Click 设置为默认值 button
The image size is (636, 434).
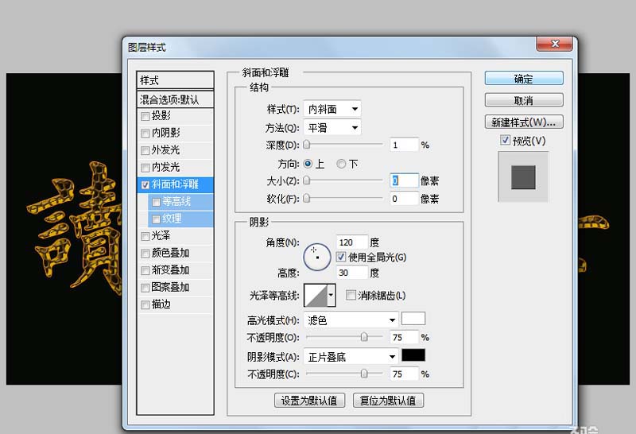coord(309,401)
